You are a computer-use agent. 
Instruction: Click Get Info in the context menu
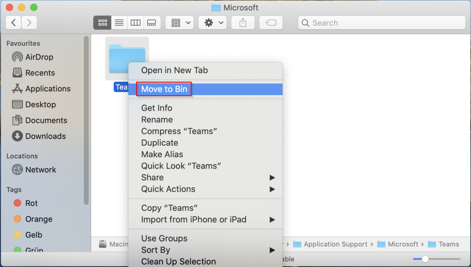[x=156, y=108]
